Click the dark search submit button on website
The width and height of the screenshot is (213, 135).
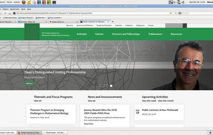(x=185, y=26)
